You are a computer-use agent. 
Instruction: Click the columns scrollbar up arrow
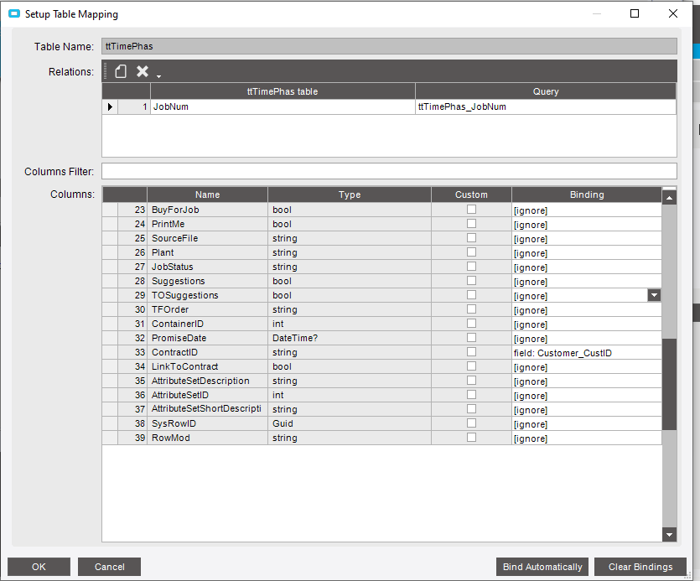click(669, 197)
